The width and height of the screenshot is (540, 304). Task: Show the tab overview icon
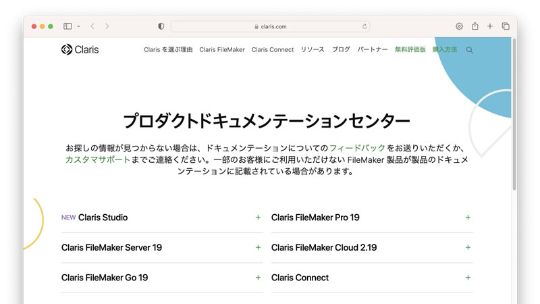pyautogui.click(x=506, y=26)
